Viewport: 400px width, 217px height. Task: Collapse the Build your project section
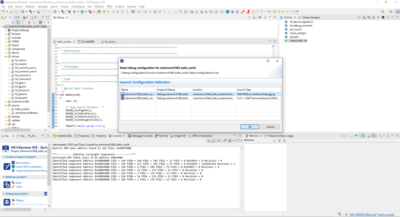3,177
